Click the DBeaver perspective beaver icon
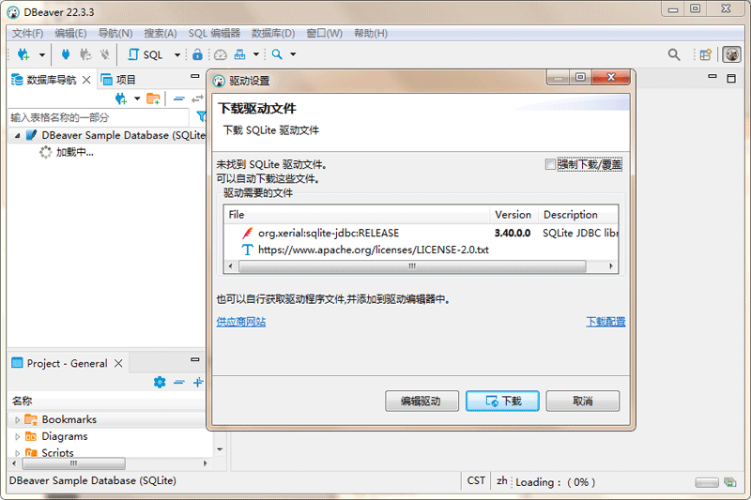The image size is (751, 500). click(732, 54)
